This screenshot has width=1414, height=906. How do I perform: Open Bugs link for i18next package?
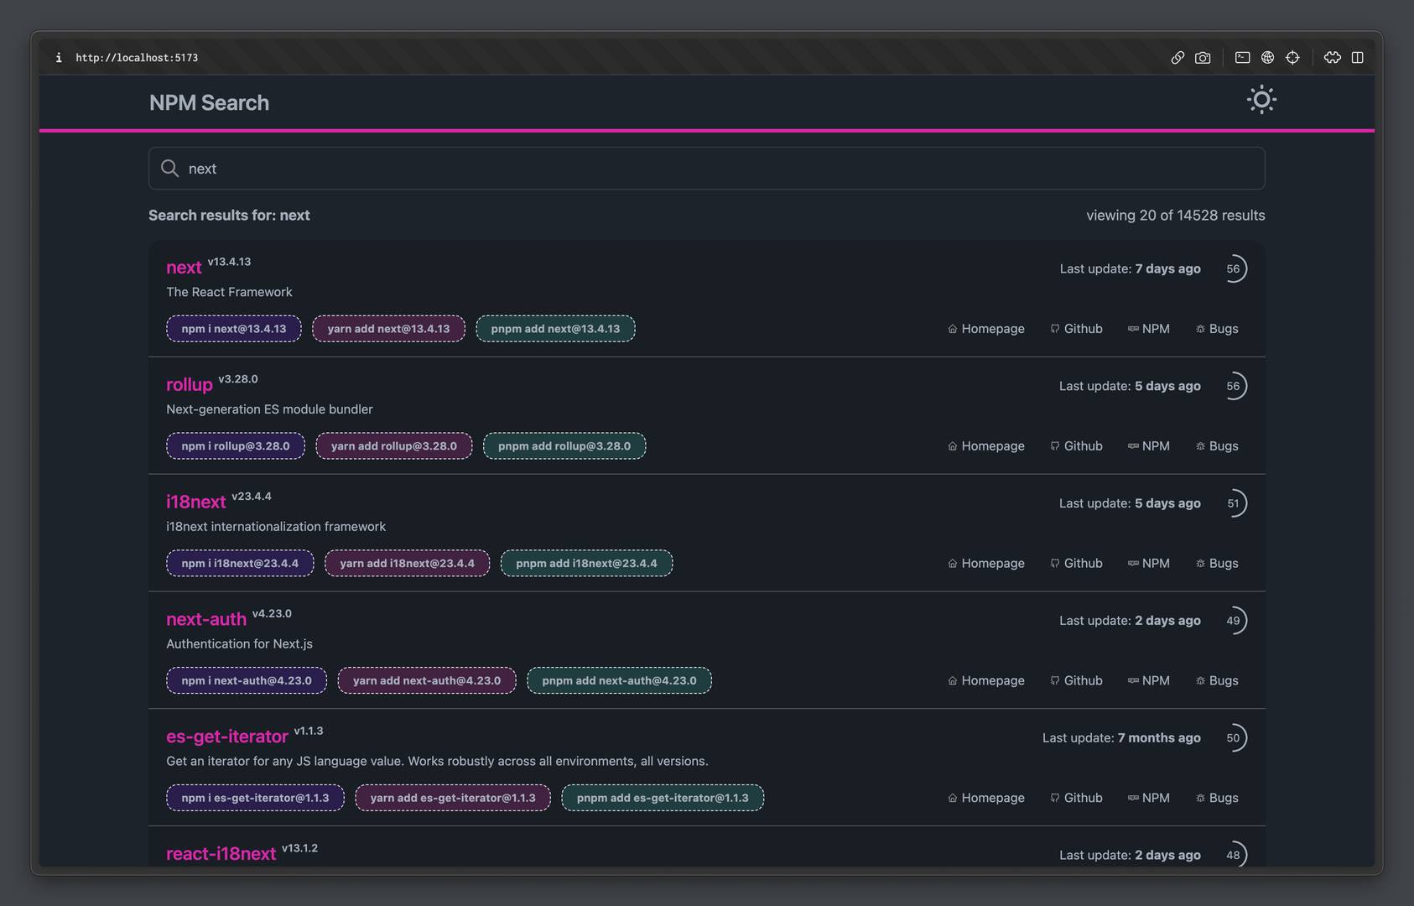(1217, 563)
